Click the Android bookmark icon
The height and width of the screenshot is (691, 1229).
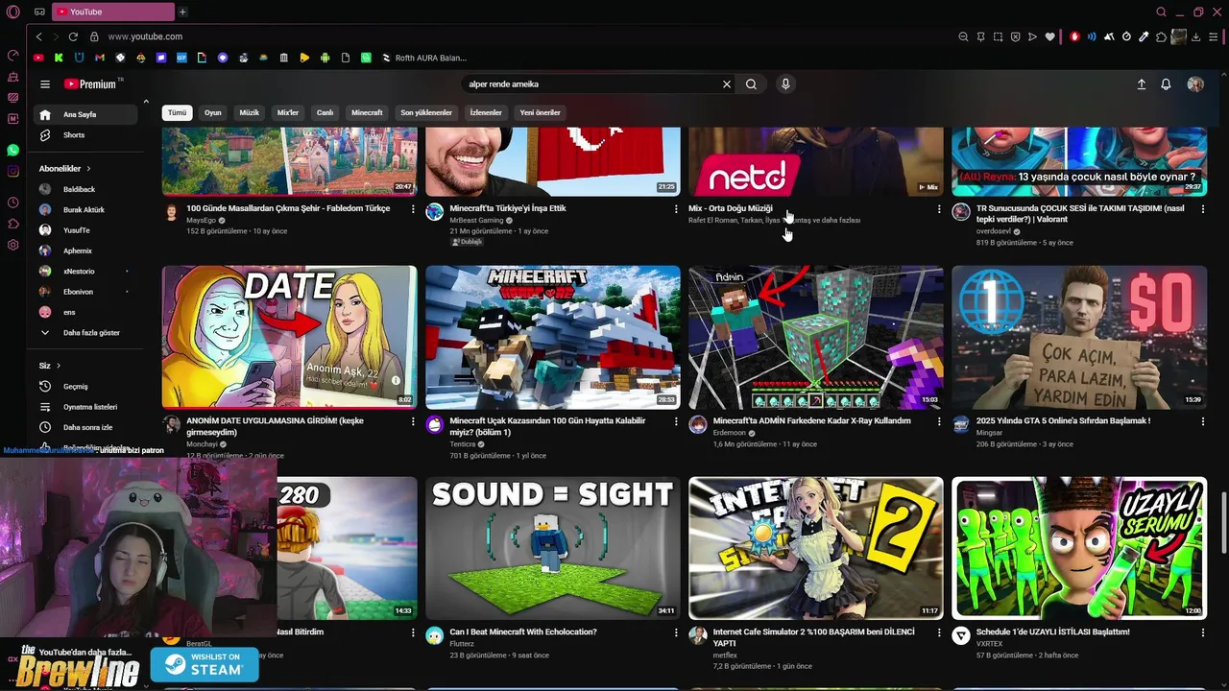(x=325, y=58)
